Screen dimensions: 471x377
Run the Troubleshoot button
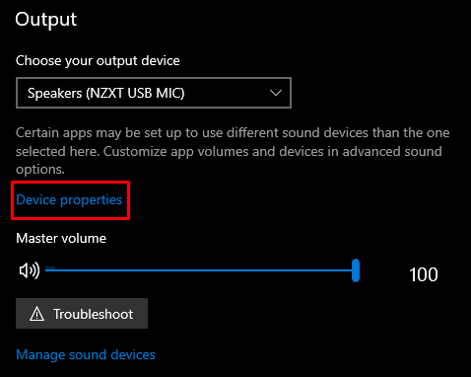[x=82, y=314]
